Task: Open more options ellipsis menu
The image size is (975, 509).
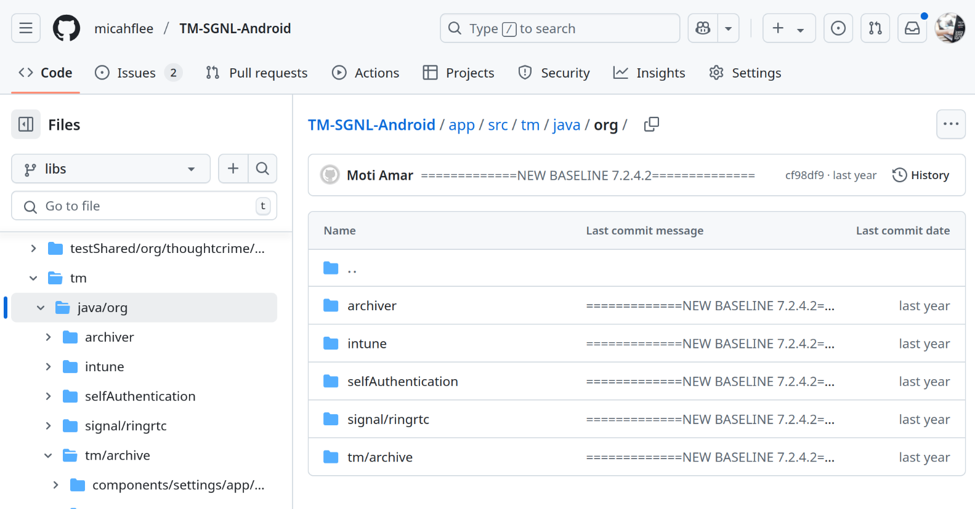Action: pos(951,124)
